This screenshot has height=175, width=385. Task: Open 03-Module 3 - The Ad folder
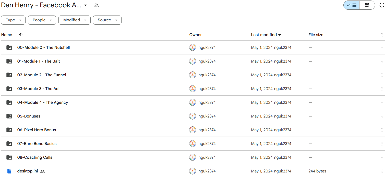(38, 89)
